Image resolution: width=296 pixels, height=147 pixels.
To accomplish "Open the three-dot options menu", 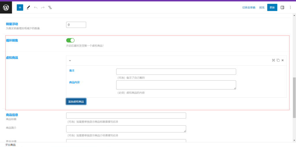I will click(290, 7).
